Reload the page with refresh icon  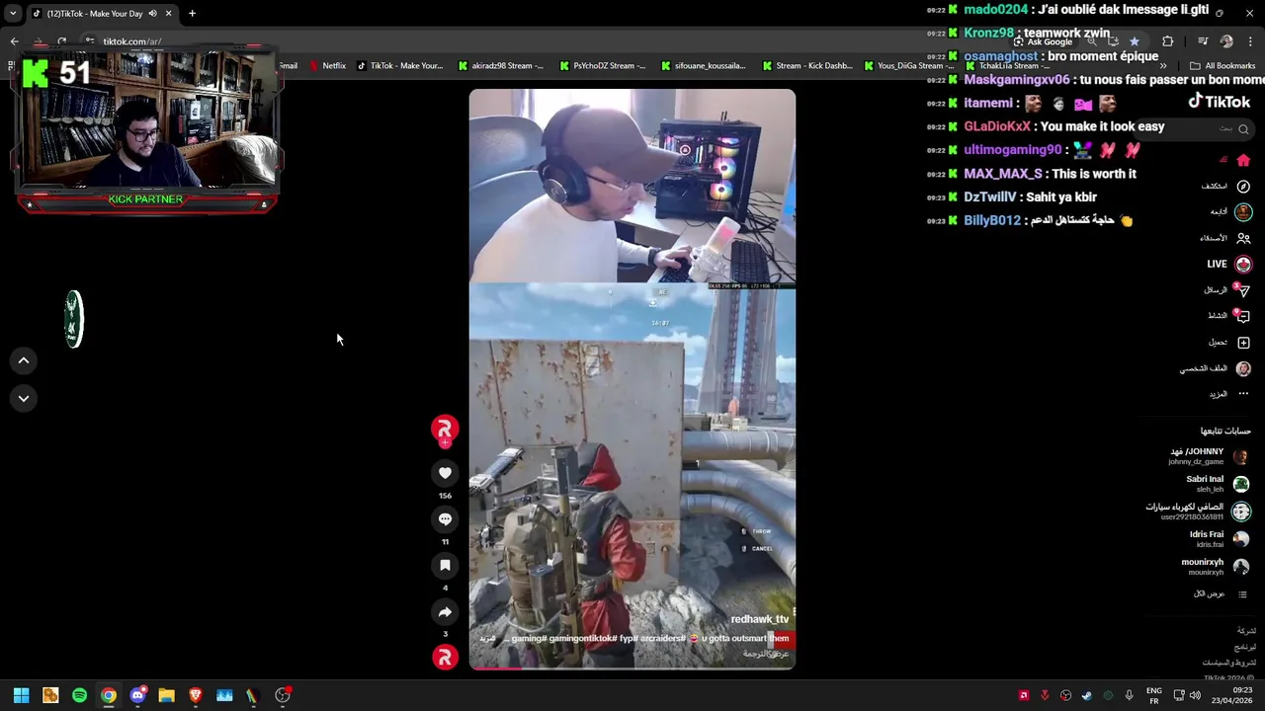(61, 41)
